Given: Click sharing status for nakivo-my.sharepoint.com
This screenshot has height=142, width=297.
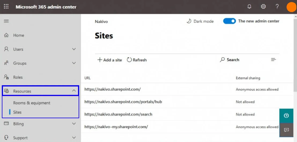Looking at the screenshot, I should coord(257,127).
